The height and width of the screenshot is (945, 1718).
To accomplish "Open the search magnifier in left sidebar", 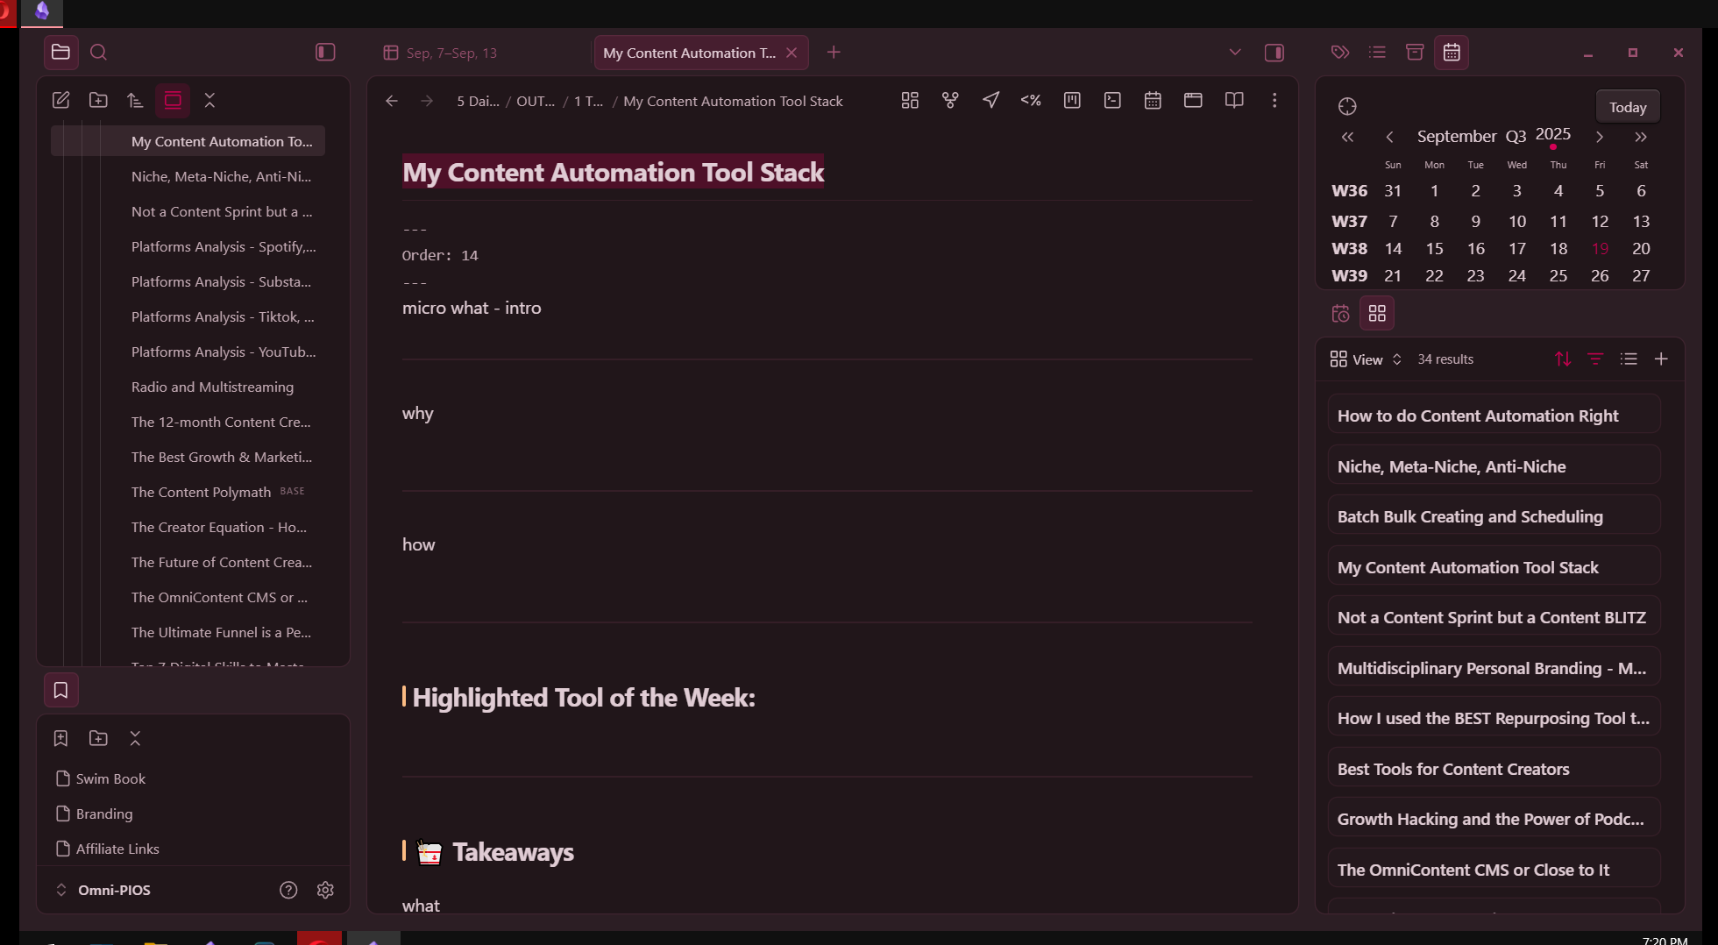I will tap(98, 53).
